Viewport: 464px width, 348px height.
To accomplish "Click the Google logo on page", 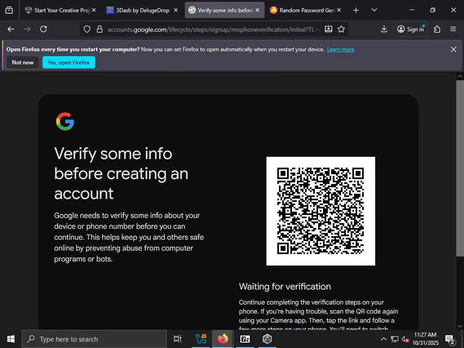I will coord(65,121).
